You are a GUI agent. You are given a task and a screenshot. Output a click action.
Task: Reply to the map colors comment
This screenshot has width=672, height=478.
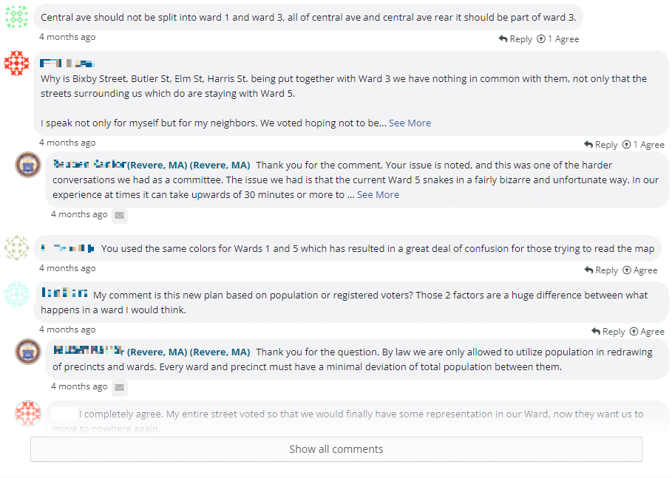tap(601, 270)
